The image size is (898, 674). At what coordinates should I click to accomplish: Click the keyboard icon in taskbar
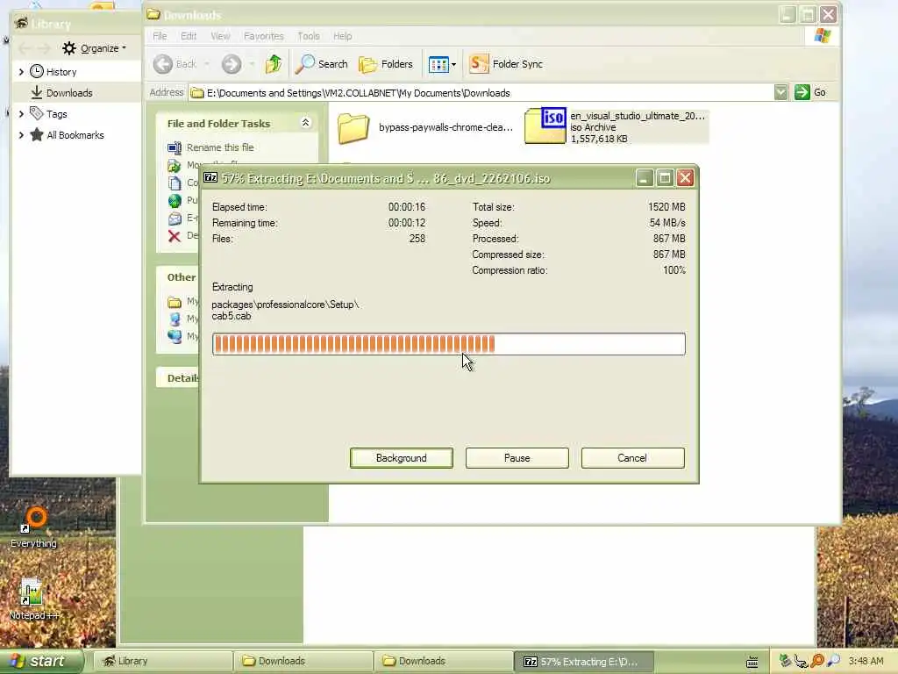pyautogui.click(x=752, y=662)
